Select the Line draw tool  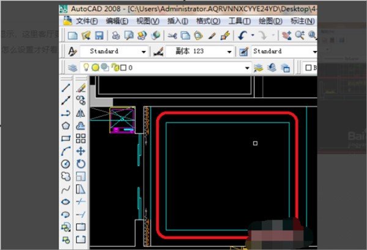[66, 88]
